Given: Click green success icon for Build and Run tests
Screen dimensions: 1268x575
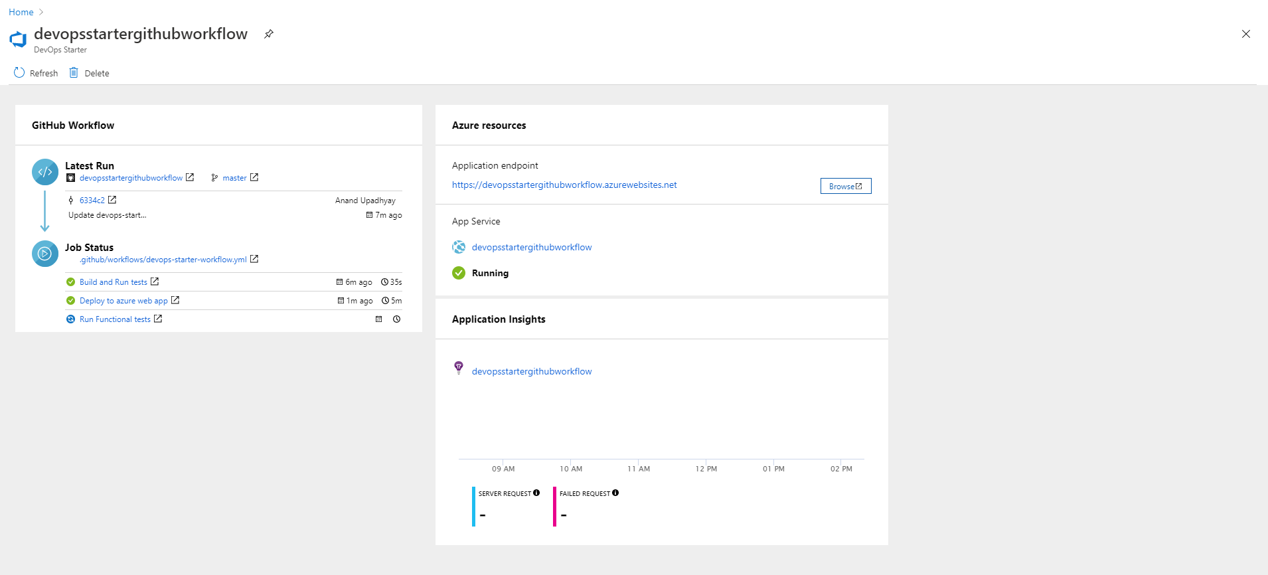Looking at the screenshot, I should [70, 282].
